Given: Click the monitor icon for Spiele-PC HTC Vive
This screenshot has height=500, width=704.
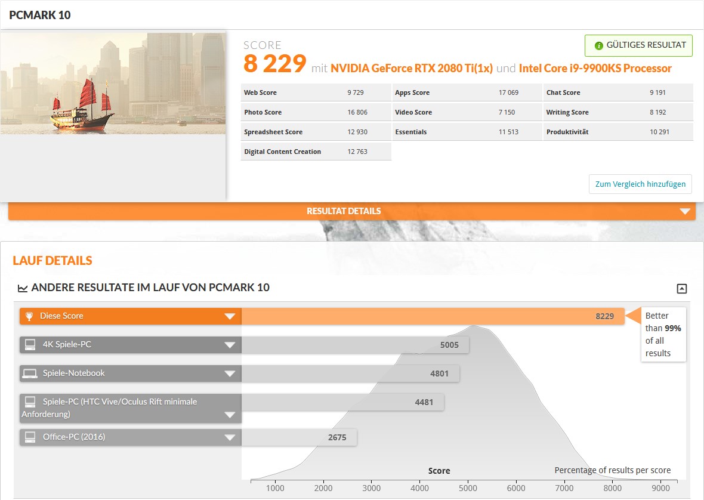Looking at the screenshot, I should click(x=30, y=402).
